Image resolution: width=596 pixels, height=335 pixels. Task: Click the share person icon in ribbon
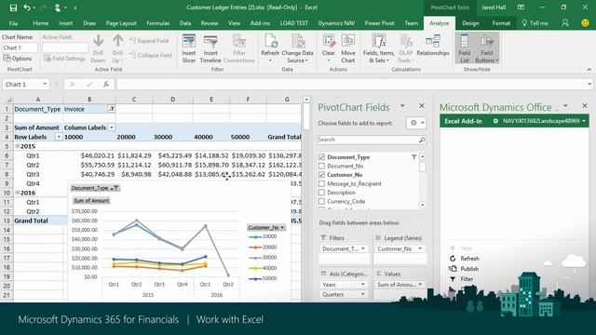pyautogui.click(x=565, y=23)
